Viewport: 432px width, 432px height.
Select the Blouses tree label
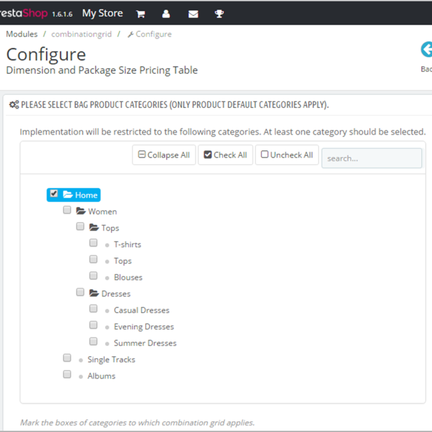[x=128, y=277]
